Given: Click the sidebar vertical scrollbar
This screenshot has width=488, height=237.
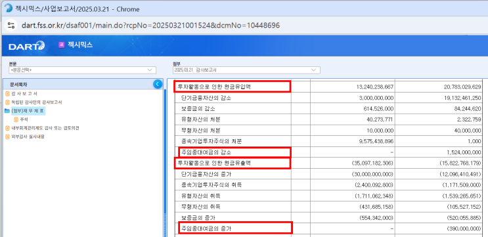Looking at the screenshot, I should (x=166, y=162).
